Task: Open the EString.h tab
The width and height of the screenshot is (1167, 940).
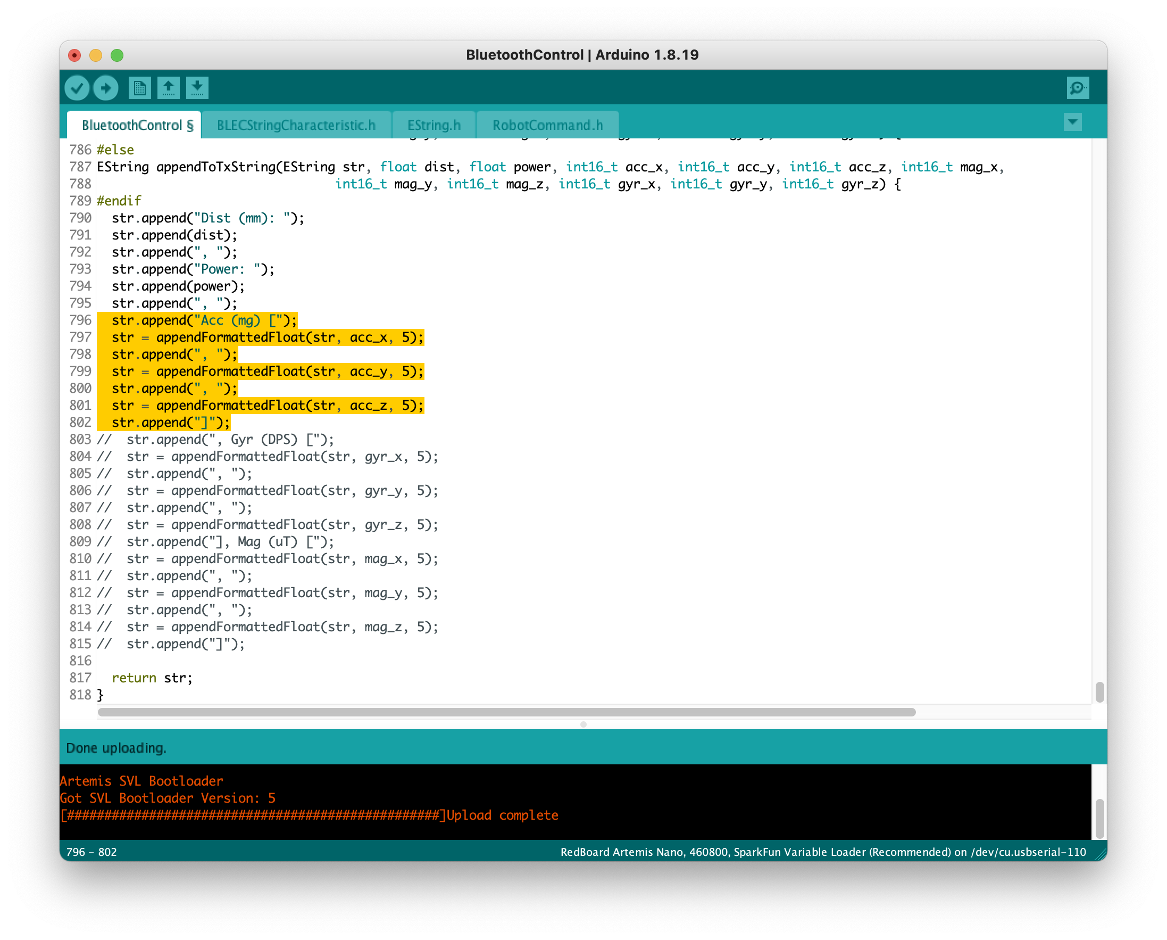Action: (434, 125)
